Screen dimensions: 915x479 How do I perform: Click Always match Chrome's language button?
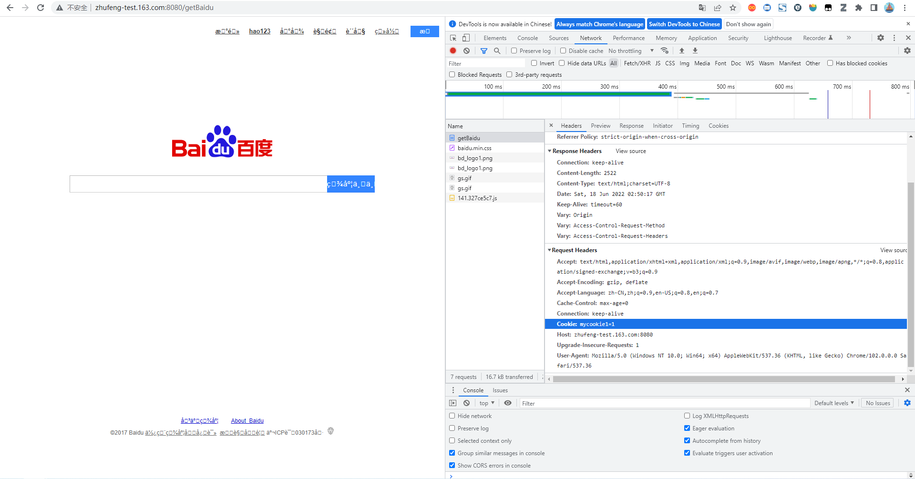[x=600, y=24]
